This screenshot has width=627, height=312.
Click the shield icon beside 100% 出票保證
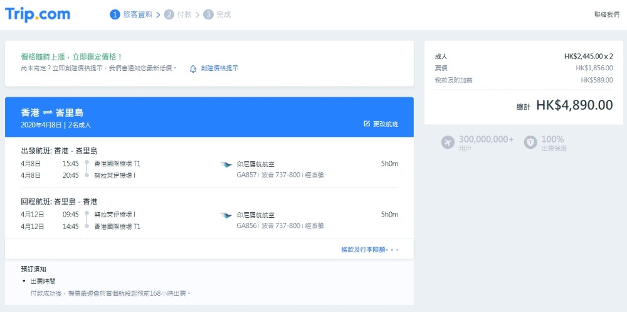[x=530, y=143]
